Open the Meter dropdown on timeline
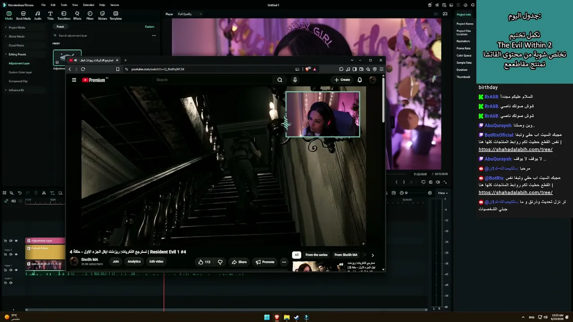Image resolution: width=573 pixels, height=322 pixels. 442,193
